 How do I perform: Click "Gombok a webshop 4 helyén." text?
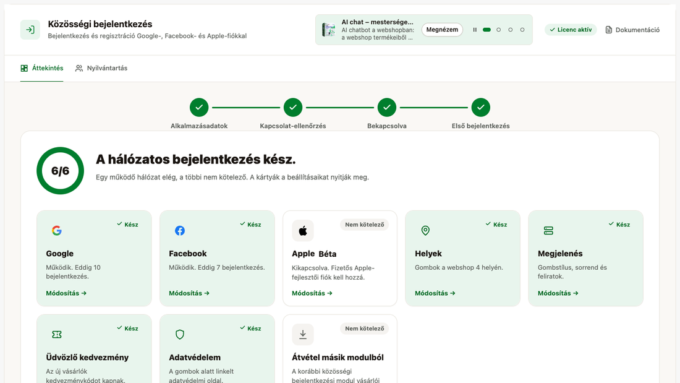tap(459, 267)
